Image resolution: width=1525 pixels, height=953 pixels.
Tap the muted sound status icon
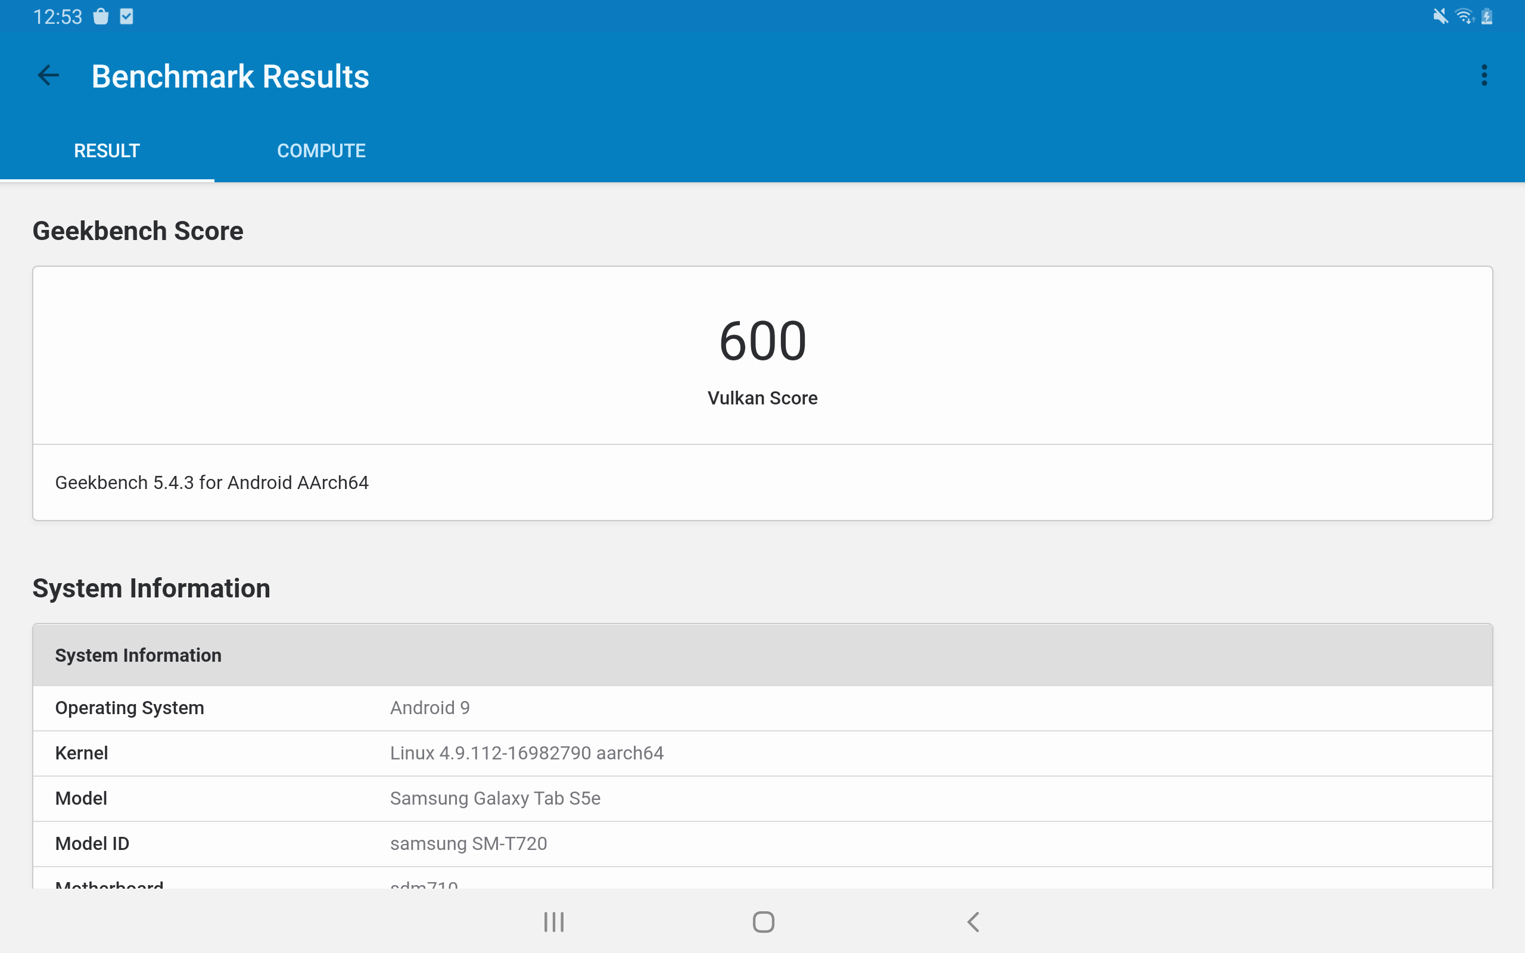pos(1440,17)
